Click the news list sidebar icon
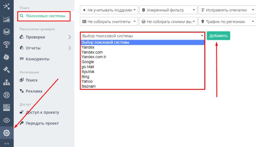Screen dimensions: 256x147 pos(6,108)
